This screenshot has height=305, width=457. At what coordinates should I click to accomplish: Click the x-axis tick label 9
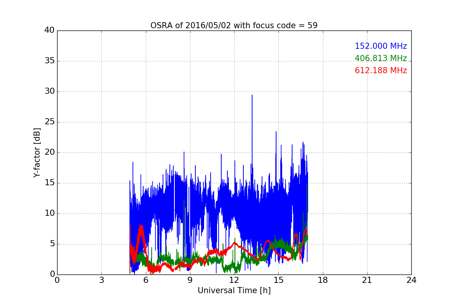coord(190,280)
